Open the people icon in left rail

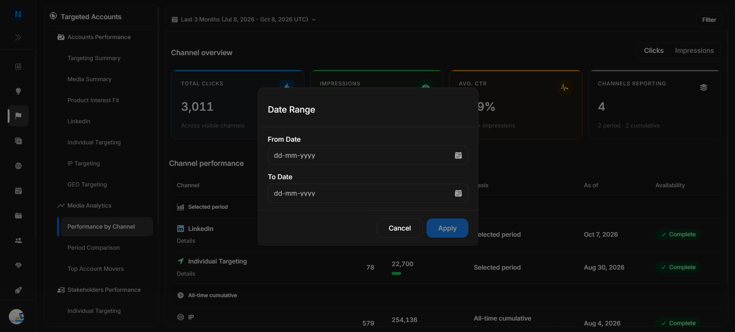tap(18, 240)
